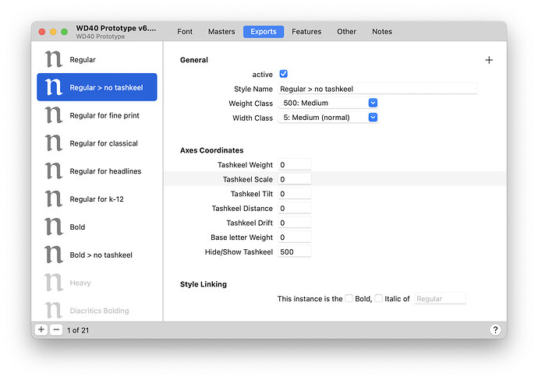Viewport: 538px width, 380px height.
Task: Click the Hide/Show Tashkeel value field
Action: pyautogui.click(x=294, y=252)
